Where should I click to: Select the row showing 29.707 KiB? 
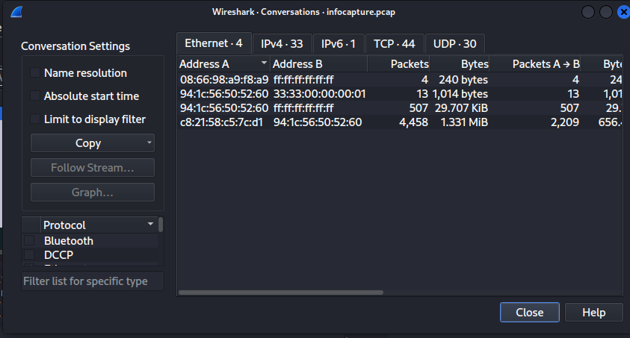pos(400,108)
